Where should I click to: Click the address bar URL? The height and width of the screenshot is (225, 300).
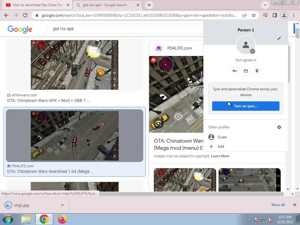(139, 15)
